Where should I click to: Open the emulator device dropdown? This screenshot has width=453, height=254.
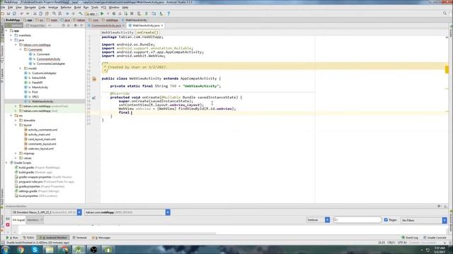[79, 212]
